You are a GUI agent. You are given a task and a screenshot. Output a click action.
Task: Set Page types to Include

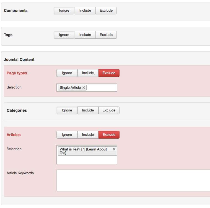(88, 73)
